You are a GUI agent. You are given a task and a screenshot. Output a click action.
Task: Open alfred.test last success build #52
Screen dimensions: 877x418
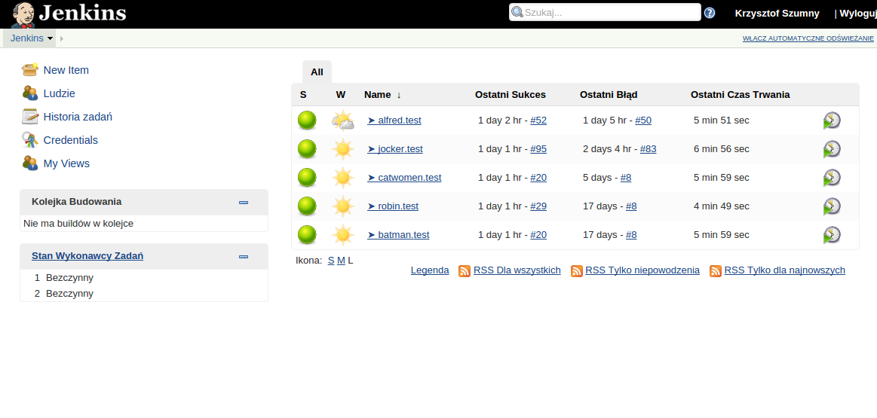[x=538, y=121]
